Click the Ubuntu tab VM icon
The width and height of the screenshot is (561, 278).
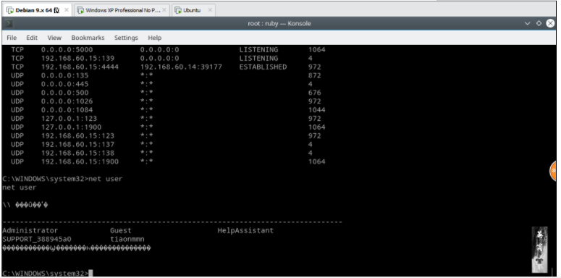point(178,10)
